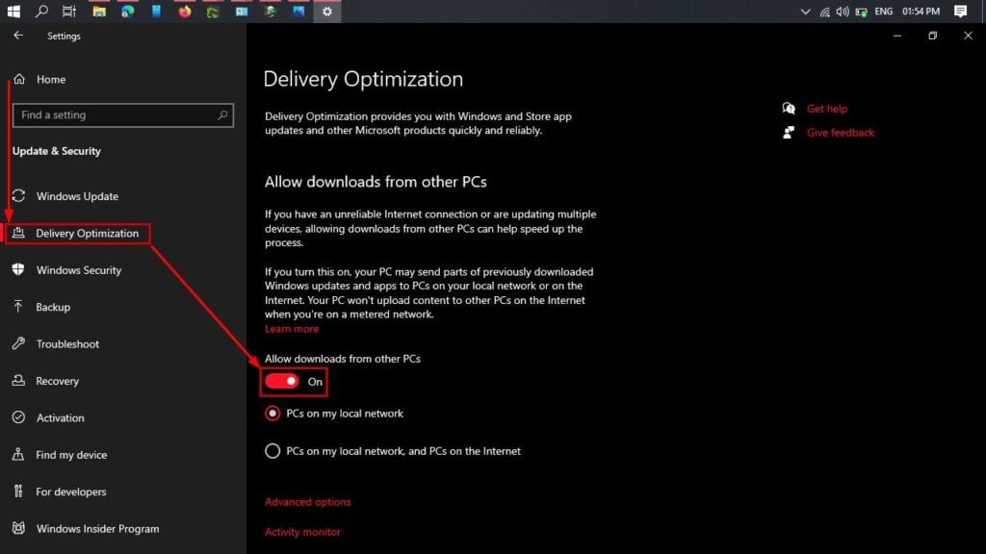
Task: Open Windows Insider Program page
Action: click(x=97, y=529)
